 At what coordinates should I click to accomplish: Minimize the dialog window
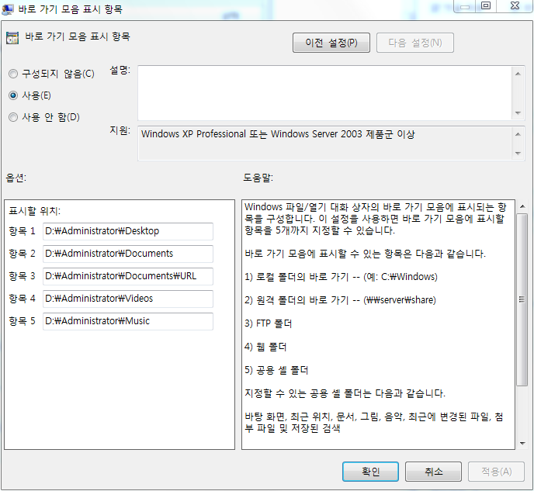pyautogui.click(x=464, y=6)
